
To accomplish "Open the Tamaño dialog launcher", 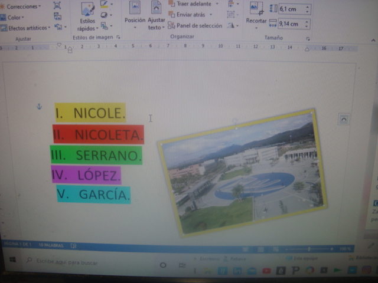I will pyautogui.click(x=308, y=38).
